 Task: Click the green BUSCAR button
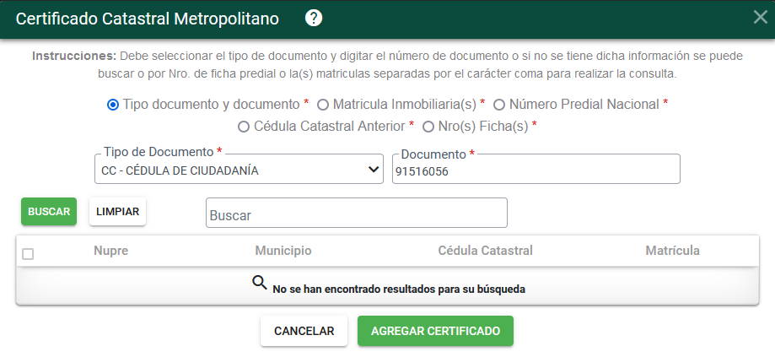pos(49,212)
